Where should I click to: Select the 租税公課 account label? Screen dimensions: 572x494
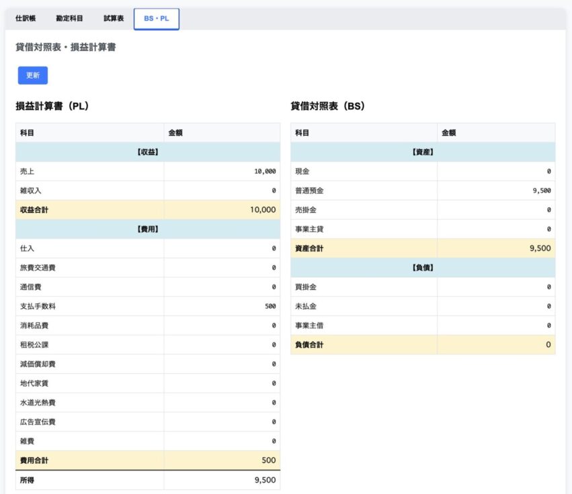click(x=34, y=345)
